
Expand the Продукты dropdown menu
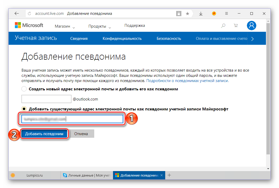(x=99, y=26)
